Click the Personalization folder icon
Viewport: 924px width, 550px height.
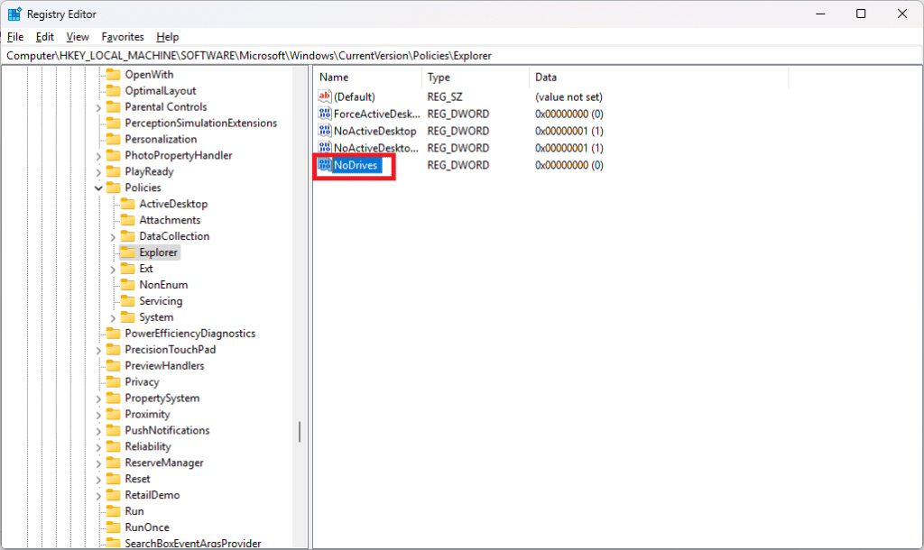point(113,139)
